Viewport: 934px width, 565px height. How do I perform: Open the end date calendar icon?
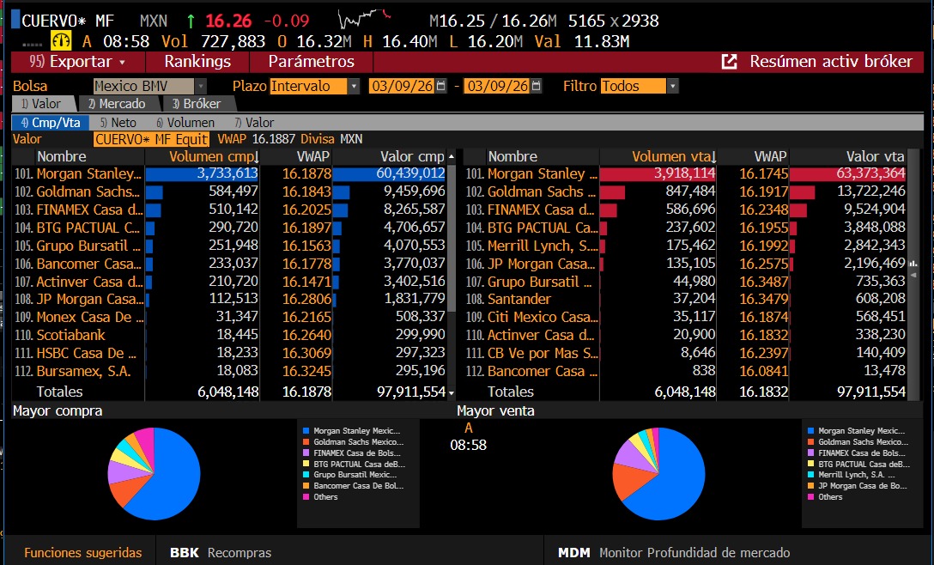tap(536, 86)
